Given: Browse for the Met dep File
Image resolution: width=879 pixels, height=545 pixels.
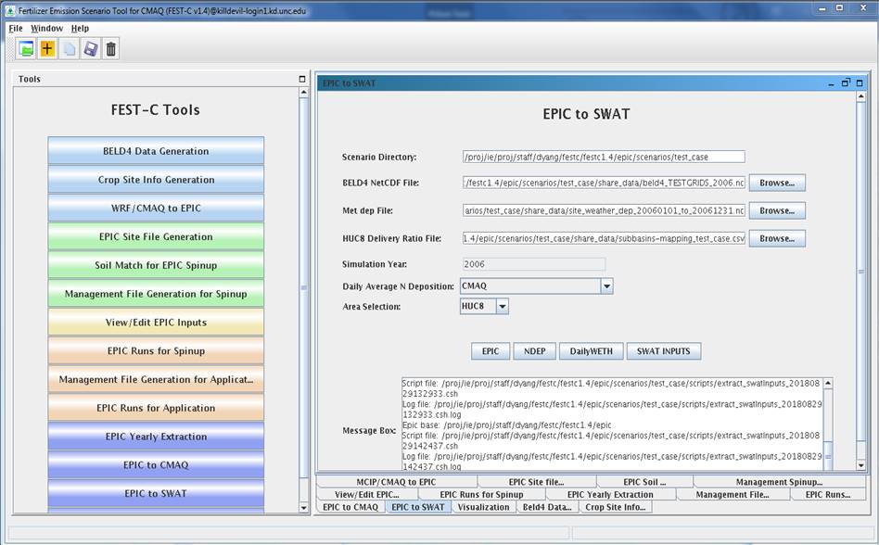Looking at the screenshot, I should click(x=777, y=210).
